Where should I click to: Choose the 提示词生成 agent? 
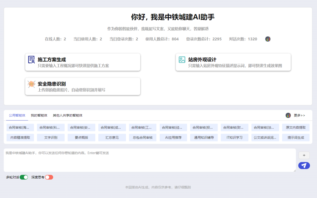(x=296, y=137)
